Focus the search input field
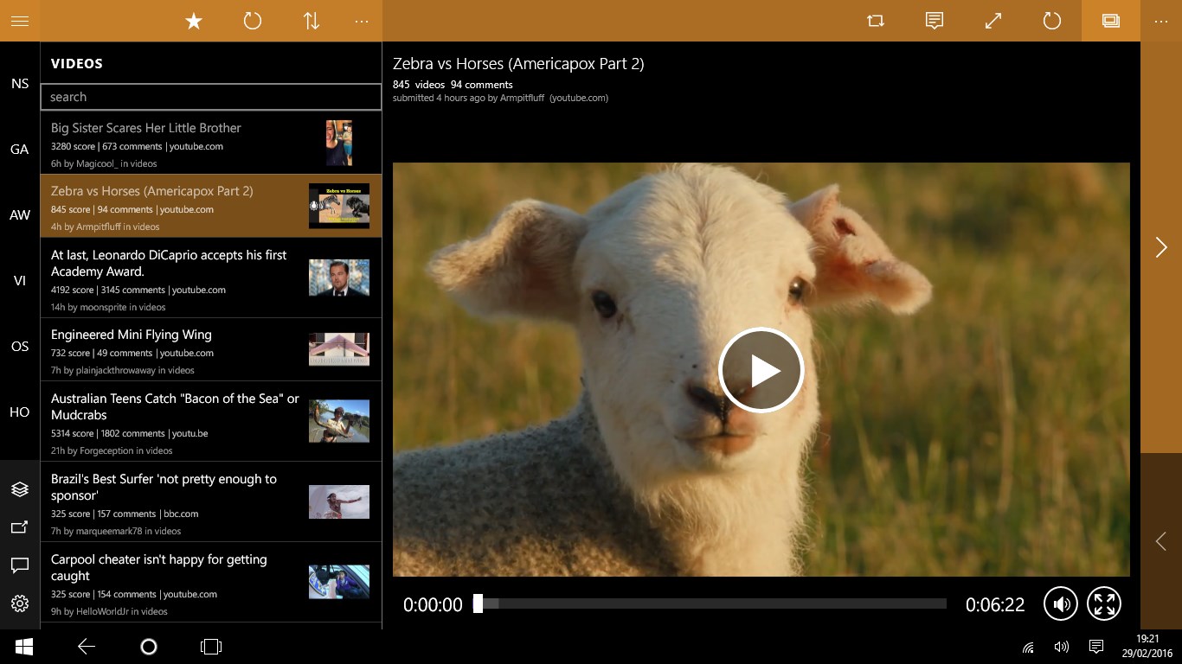1182x664 pixels. [x=211, y=97]
